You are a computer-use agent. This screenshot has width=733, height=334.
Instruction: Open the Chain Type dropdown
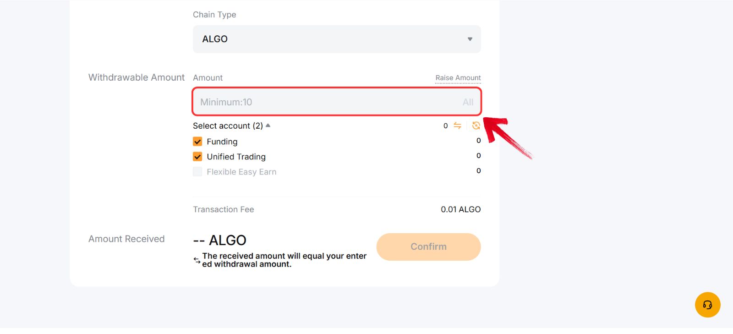click(x=336, y=39)
